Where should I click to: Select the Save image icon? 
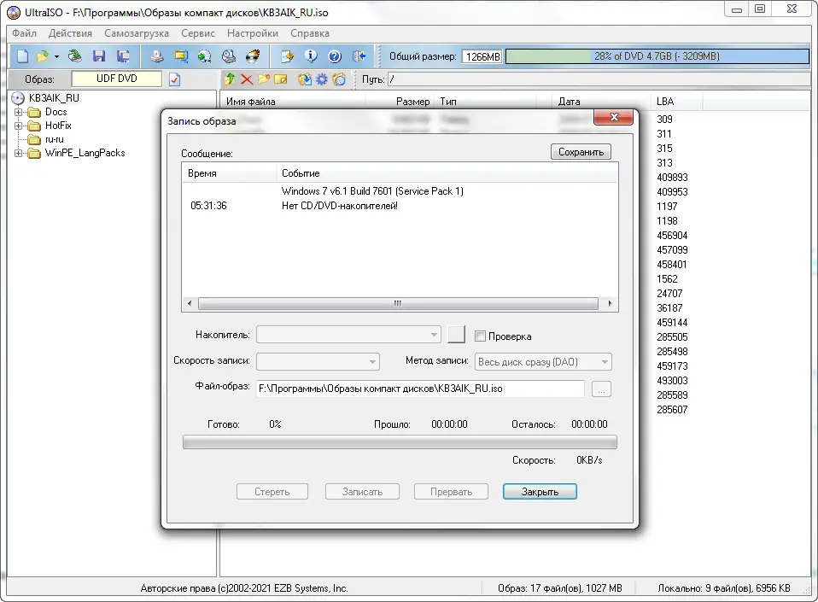coord(97,56)
